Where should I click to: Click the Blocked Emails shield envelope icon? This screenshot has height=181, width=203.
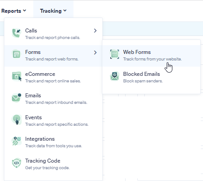(115, 76)
